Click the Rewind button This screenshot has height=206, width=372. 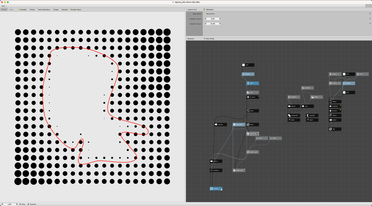click(32, 204)
